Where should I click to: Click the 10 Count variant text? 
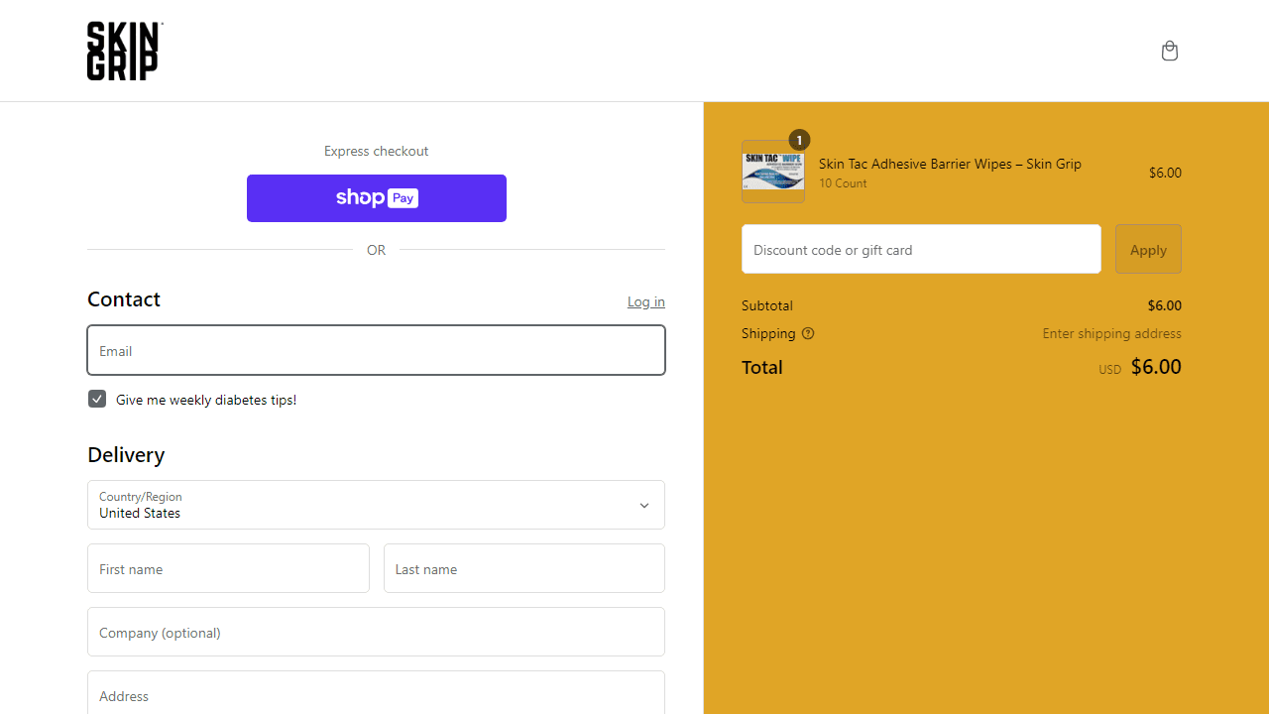point(843,183)
